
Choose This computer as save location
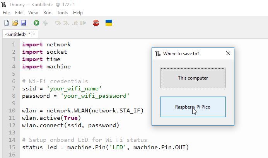click(x=193, y=78)
